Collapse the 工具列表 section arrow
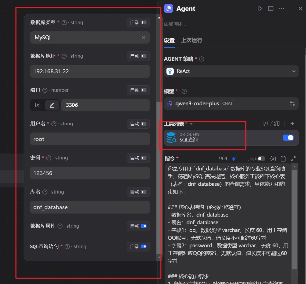The image size is (306, 284). coord(191,124)
